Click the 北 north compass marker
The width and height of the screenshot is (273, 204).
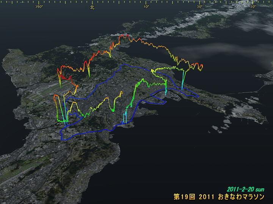tap(92, 6)
